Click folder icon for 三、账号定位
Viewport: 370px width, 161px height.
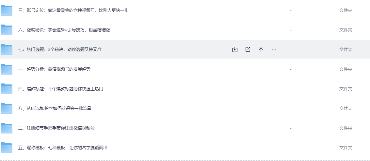click(7, 10)
